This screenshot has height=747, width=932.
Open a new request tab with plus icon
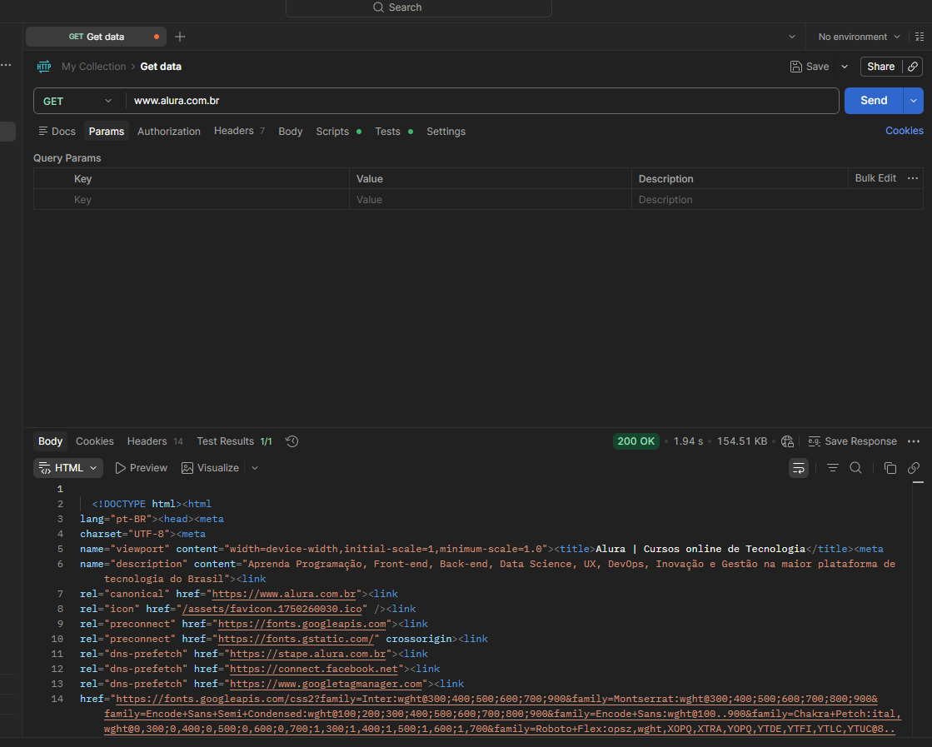pyautogui.click(x=180, y=37)
